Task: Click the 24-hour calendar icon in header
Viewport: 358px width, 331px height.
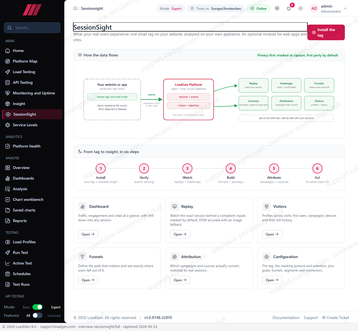Action: [277, 8]
